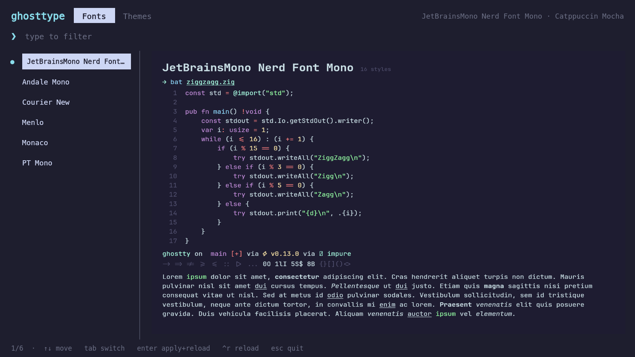Click the bold word 'consectetur'

[x=297, y=277]
